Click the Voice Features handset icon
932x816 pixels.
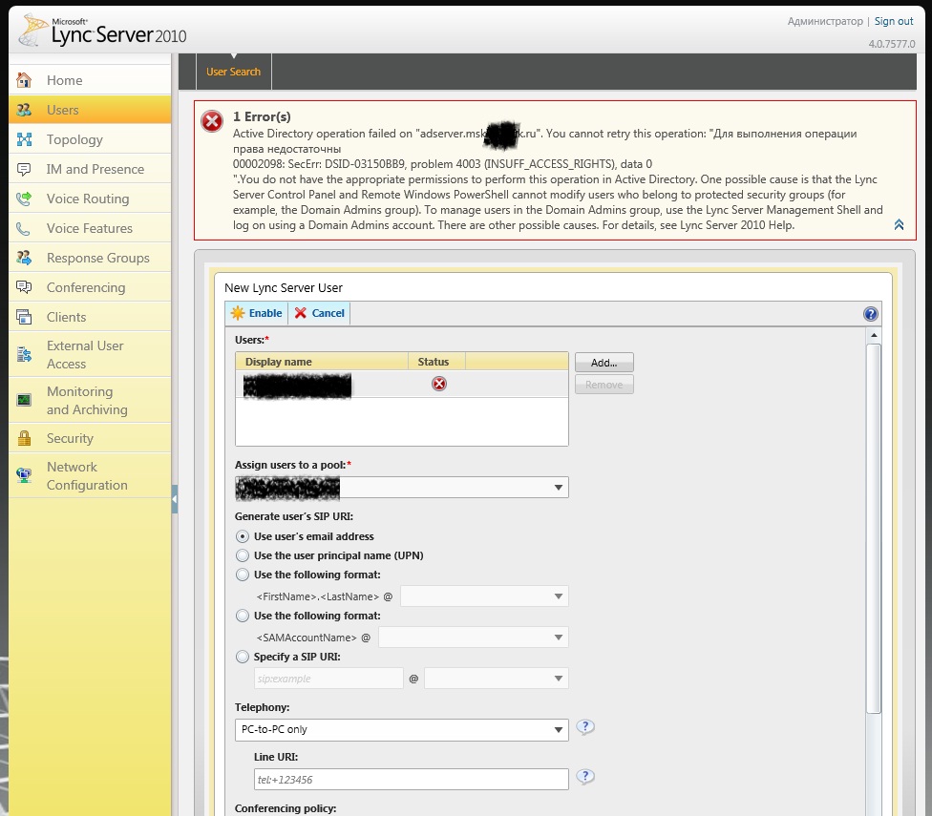[24, 228]
